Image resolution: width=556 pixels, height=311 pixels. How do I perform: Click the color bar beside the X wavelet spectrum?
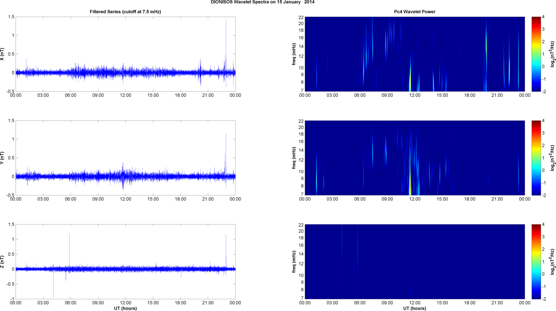pyautogui.click(x=536, y=54)
